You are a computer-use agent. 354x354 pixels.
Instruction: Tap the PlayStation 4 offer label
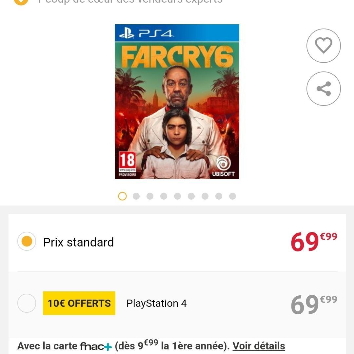click(156, 303)
